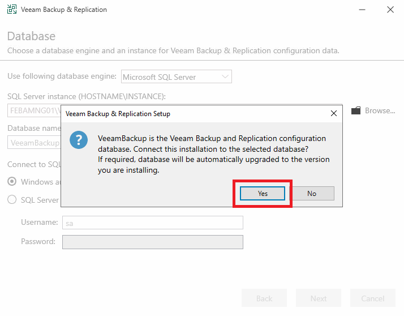Screen dimensions: 404x316
Task: Click the 'SQL Server instance (HOSTNAME\INSTANCE):' label
Action: (x=87, y=96)
